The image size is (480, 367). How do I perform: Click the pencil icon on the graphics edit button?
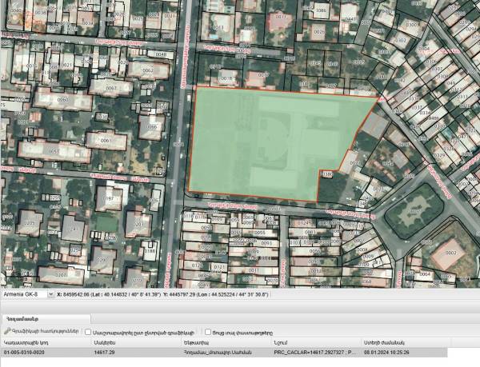7,331
